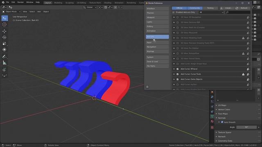
Task: Pick the Rotate tool
Action: click(x=5, y=38)
